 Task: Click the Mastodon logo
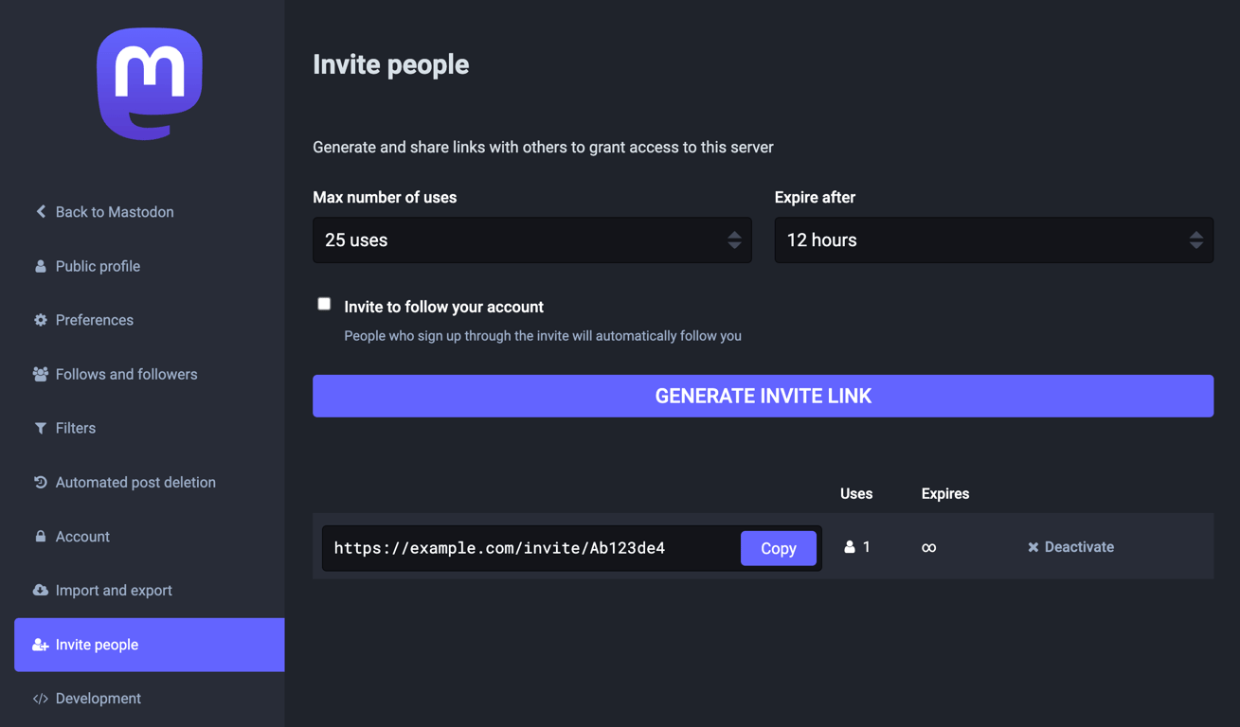tap(148, 83)
